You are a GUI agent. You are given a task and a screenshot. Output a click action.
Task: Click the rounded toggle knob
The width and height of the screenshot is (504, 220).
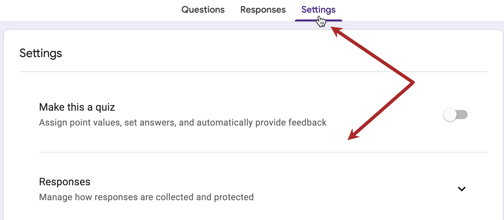tap(450, 115)
